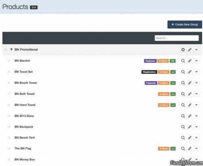Click the Registration badge on BN Towel Set
Viewport: 203px width, 166px height.
click(x=149, y=72)
